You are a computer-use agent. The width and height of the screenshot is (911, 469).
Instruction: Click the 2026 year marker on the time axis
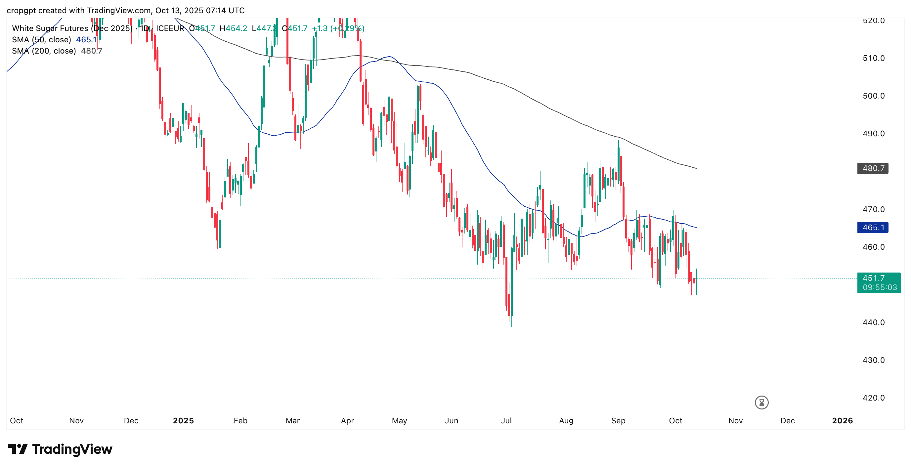click(842, 420)
